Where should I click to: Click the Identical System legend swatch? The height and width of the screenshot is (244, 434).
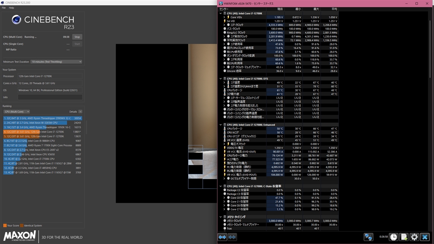tap(22, 225)
